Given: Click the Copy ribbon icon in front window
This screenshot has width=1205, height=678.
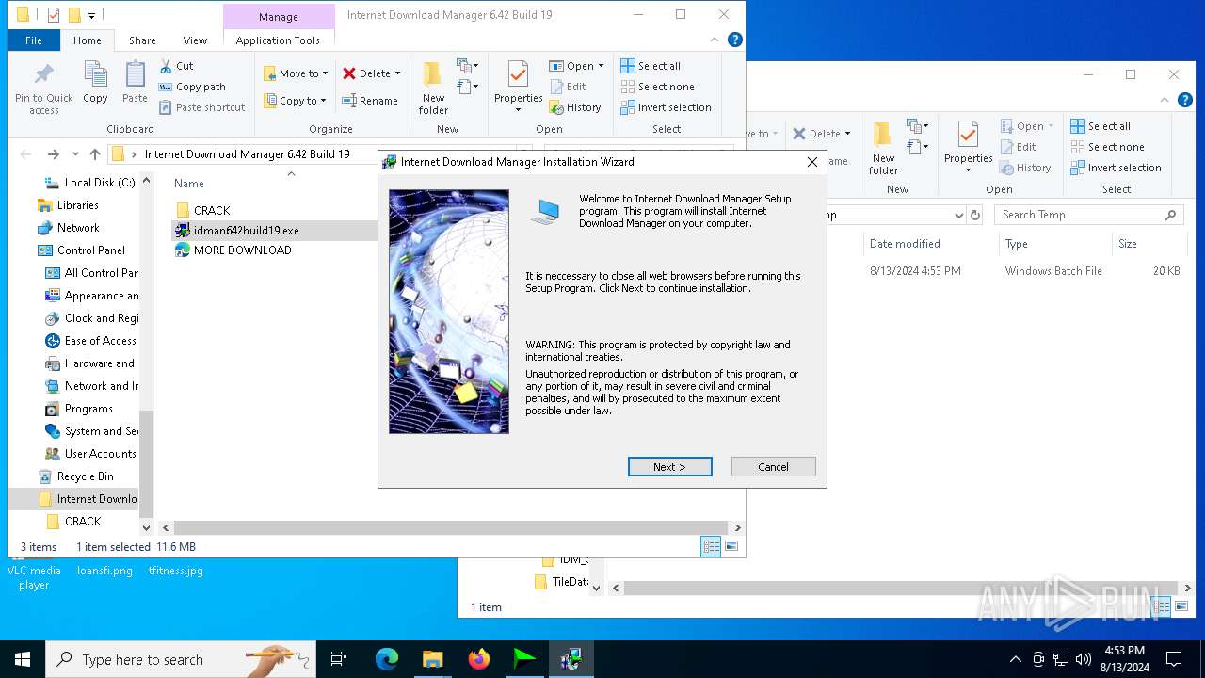Looking at the screenshot, I should click(x=95, y=83).
